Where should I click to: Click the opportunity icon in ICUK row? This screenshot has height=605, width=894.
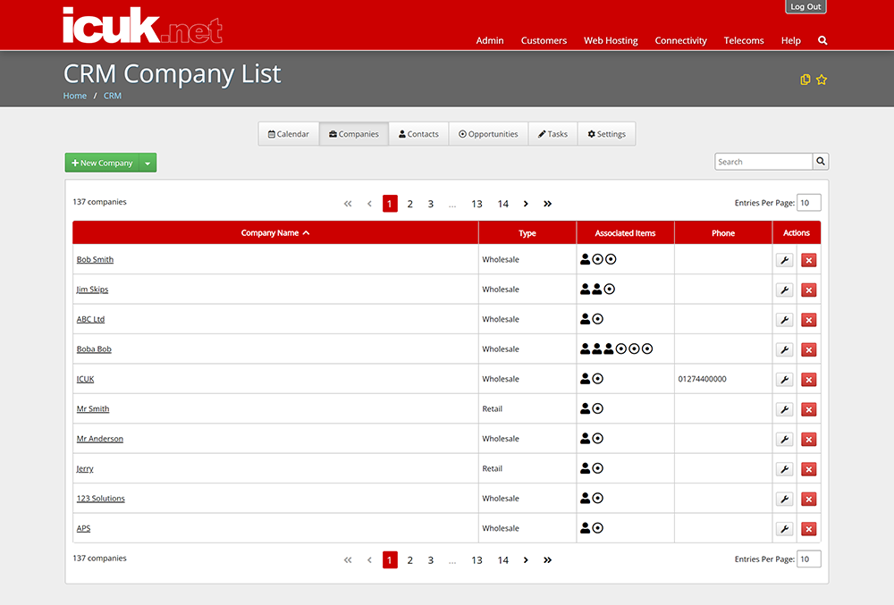(597, 379)
